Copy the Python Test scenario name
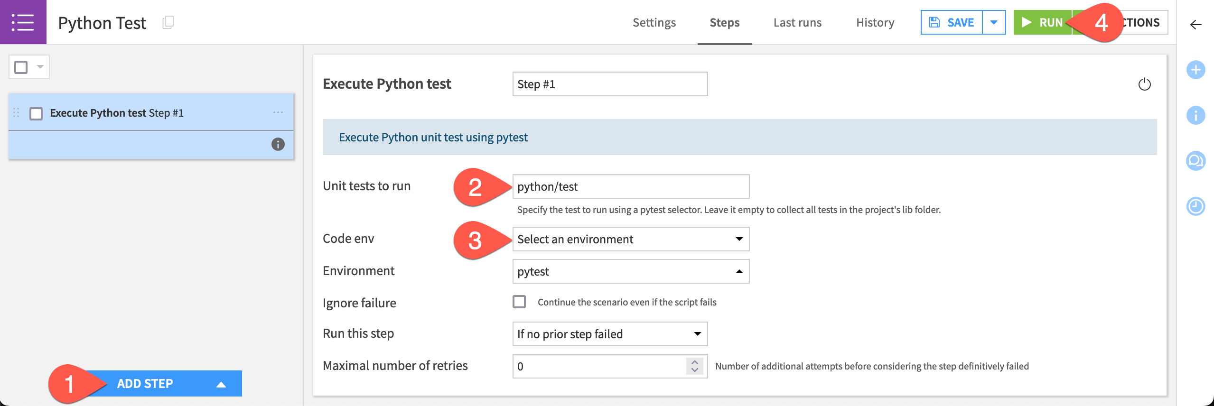Image resolution: width=1214 pixels, height=406 pixels. click(x=168, y=22)
